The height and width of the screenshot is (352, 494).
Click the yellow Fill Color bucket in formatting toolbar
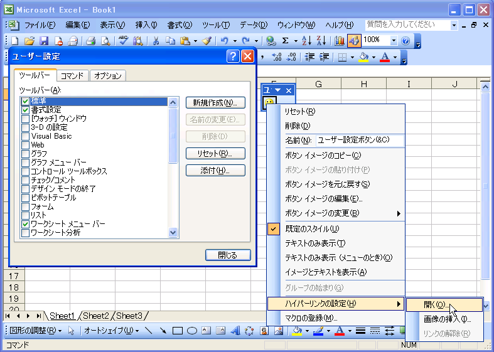[364, 57]
